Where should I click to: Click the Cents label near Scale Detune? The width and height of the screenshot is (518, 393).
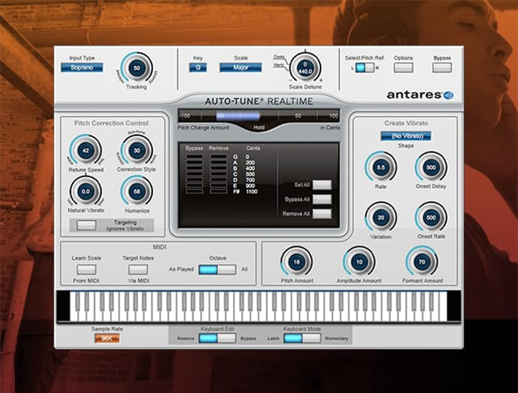pos(279,57)
